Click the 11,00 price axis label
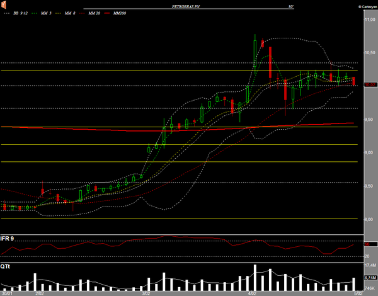 tap(370, 20)
